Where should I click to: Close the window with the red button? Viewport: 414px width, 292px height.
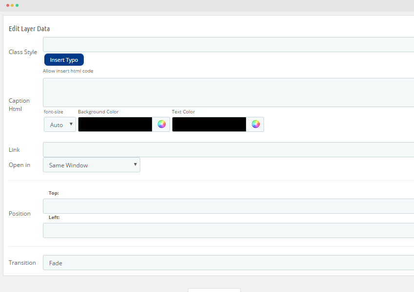(x=8, y=5)
